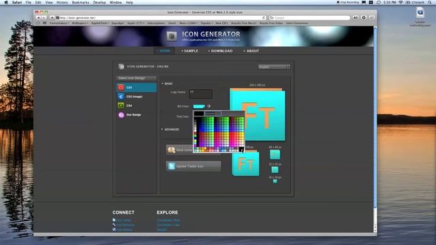
Task: Reload page using address bar reload icon
Action: tap(264, 18)
